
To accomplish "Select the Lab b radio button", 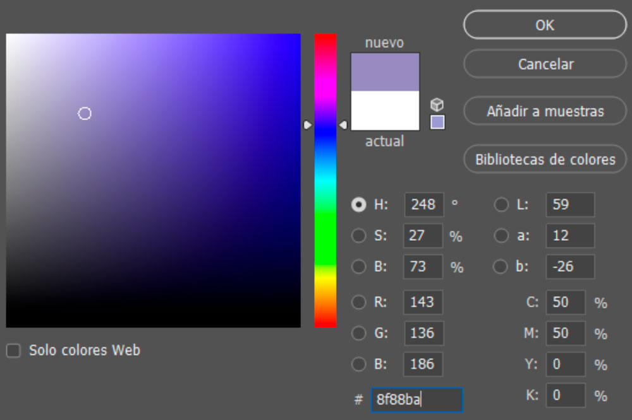I will 500,267.
